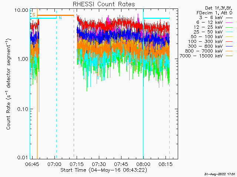Click the Count Rate y-axis title
The image size is (237, 177).
8,84
